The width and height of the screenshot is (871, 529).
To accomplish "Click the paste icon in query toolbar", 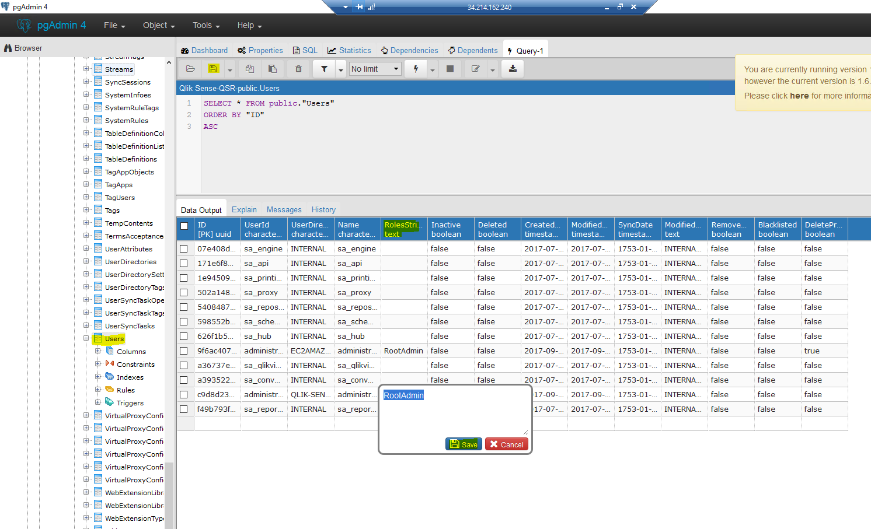I will pyautogui.click(x=273, y=69).
